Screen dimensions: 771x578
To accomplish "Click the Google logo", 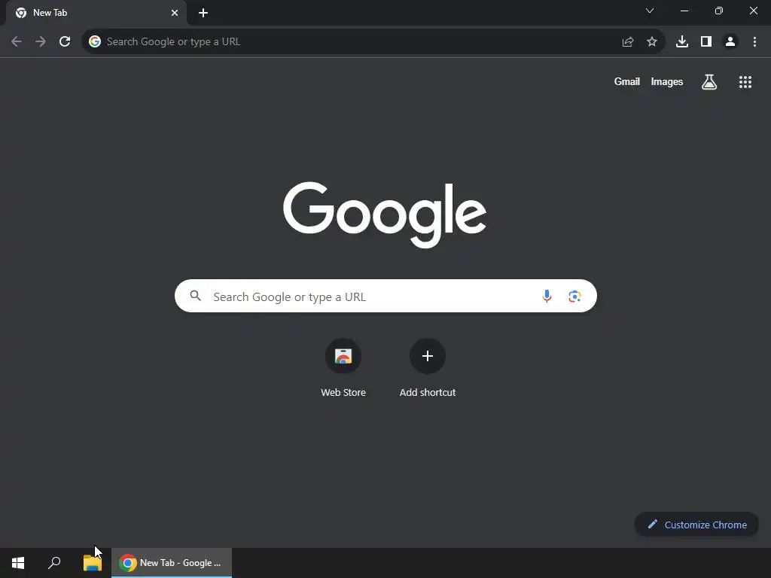I will pos(385,214).
